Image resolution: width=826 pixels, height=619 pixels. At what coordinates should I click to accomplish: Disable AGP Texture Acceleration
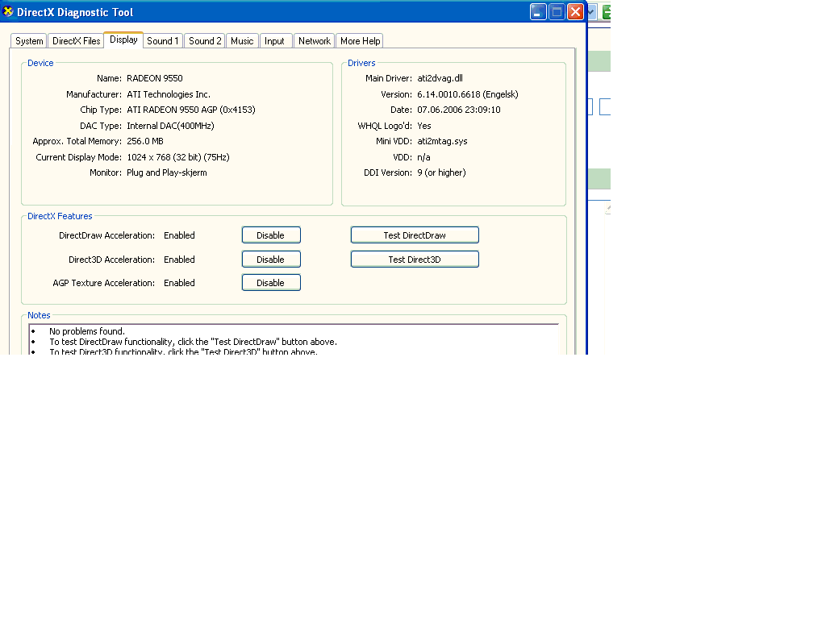[x=271, y=283]
